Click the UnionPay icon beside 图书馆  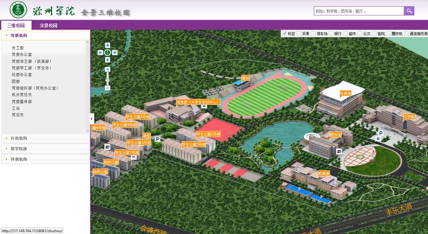[x=339, y=151]
